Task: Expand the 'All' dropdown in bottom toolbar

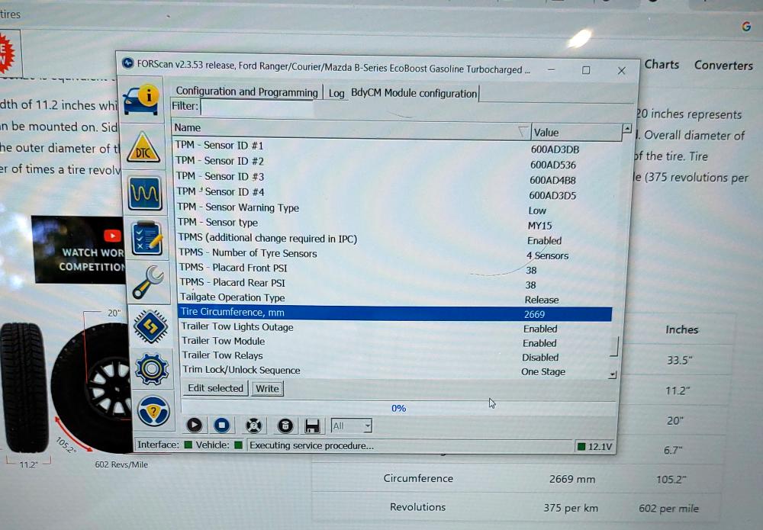Action: (367, 426)
